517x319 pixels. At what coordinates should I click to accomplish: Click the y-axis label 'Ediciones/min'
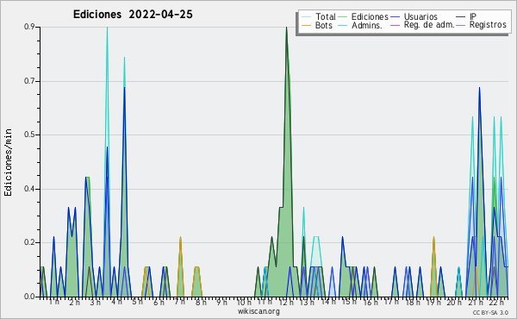point(8,162)
